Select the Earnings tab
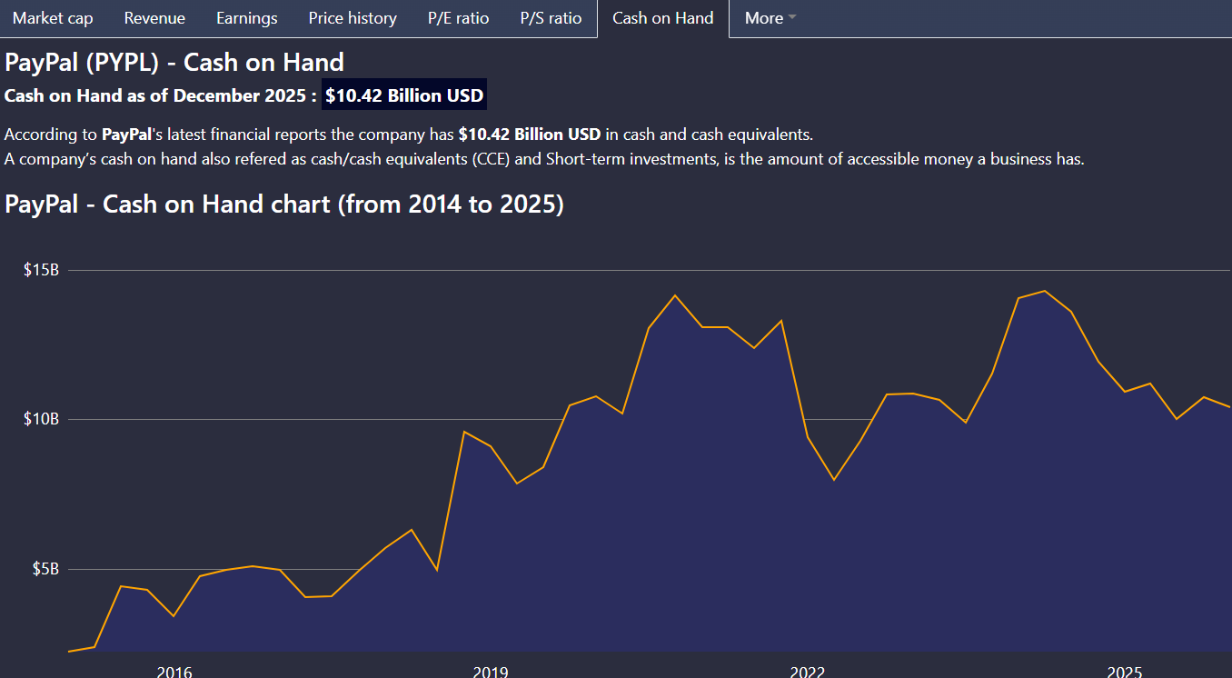Viewport: 1232px width, 678px height. point(247,18)
